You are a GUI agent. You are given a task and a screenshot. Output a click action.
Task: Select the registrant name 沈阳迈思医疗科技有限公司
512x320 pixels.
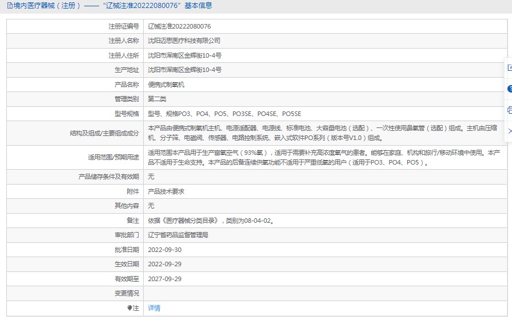(184, 41)
